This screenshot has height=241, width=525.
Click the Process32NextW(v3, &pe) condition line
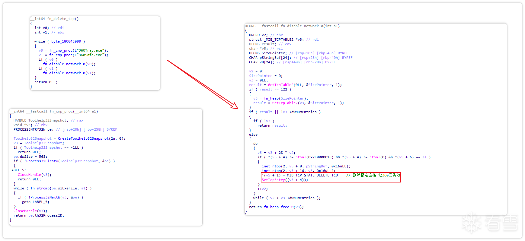pos(50,197)
